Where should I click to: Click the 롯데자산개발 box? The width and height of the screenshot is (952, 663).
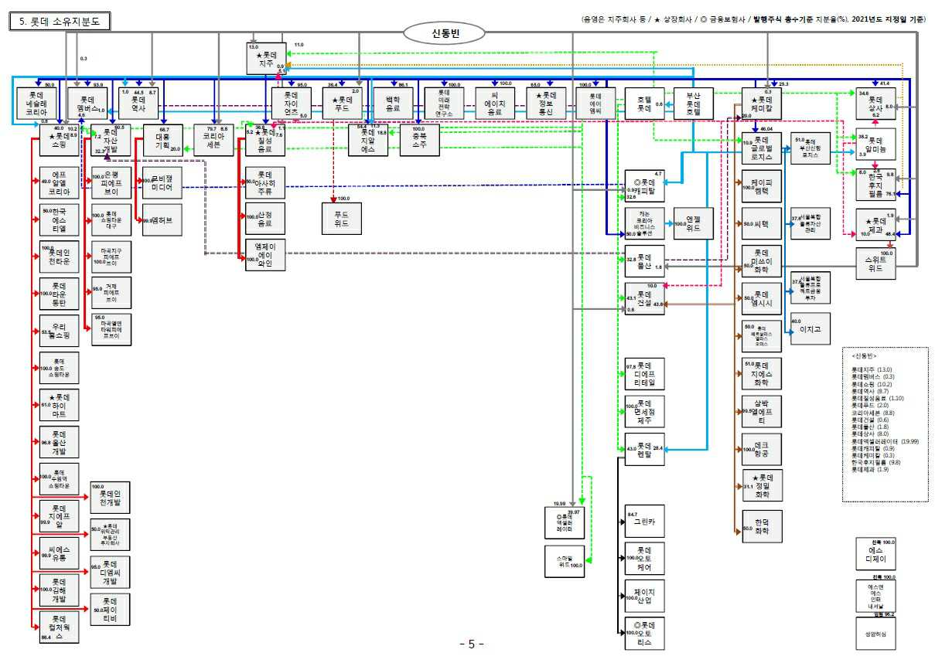tap(111, 141)
